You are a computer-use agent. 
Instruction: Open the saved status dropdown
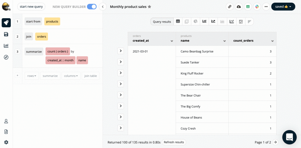point(283,6)
